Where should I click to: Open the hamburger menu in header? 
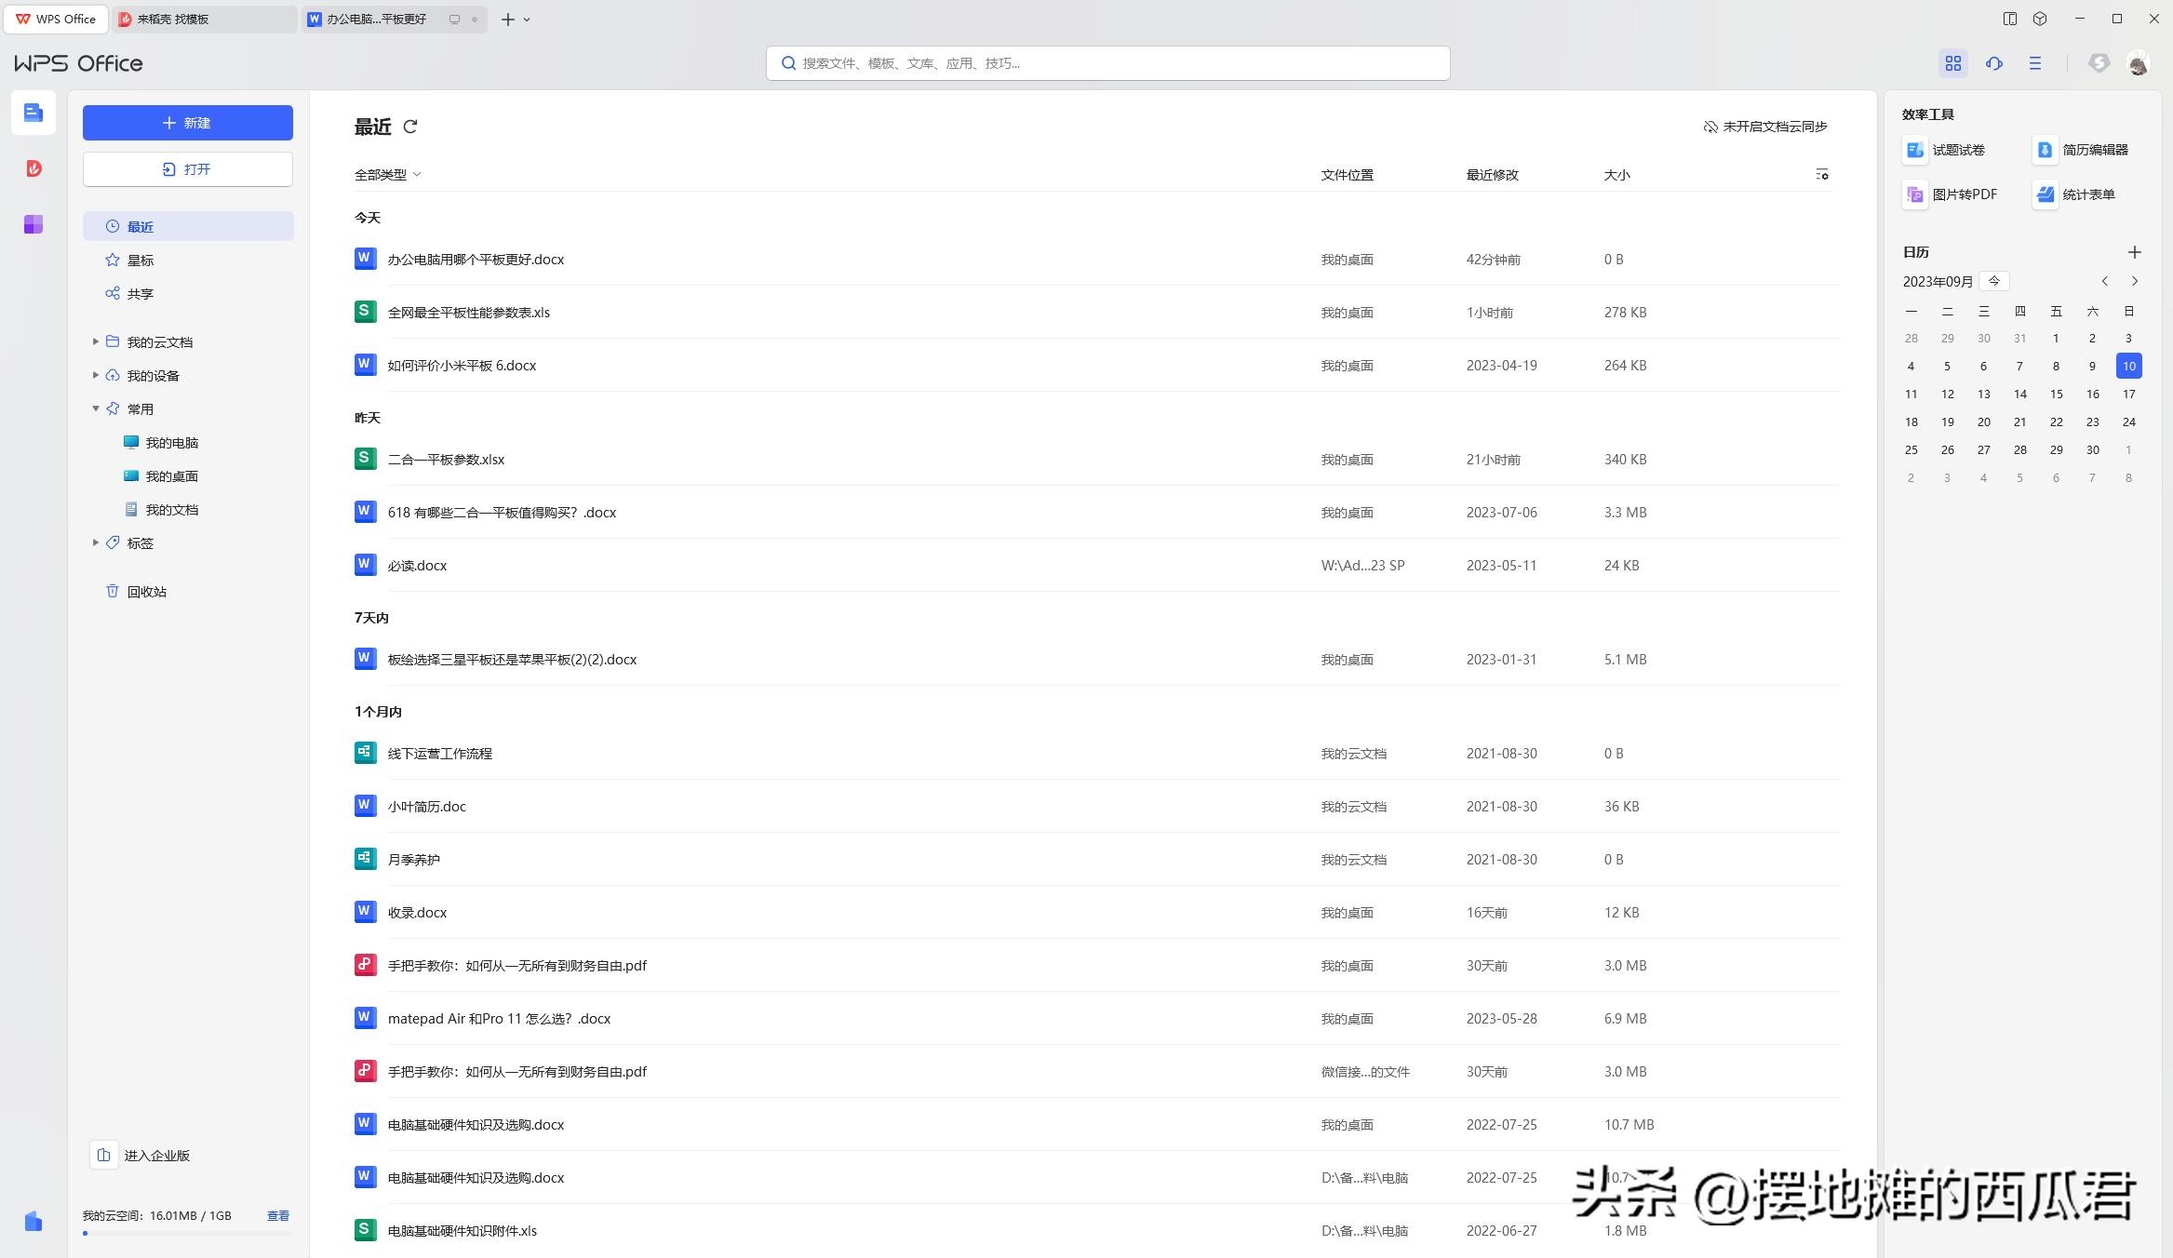(2035, 63)
